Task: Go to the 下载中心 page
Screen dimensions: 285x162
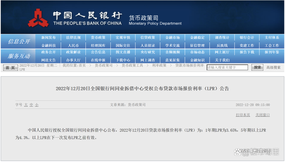Action: coord(123,60)
